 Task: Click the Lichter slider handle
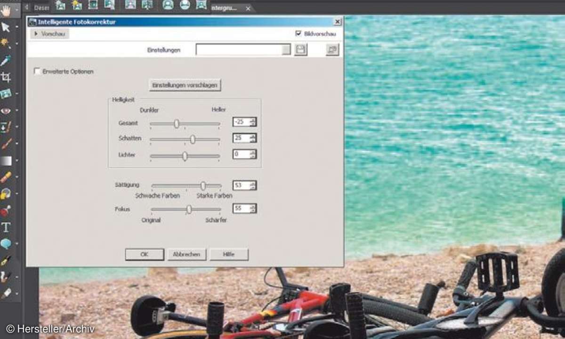click(x=185, y=156)
